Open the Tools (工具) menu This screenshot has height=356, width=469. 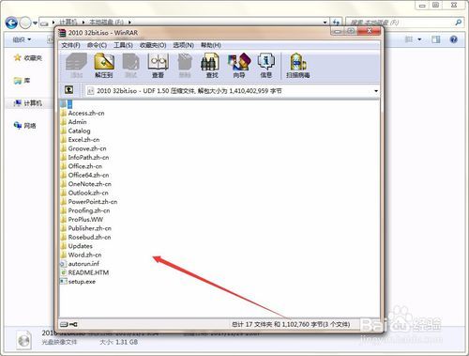[x=123, y=45]
